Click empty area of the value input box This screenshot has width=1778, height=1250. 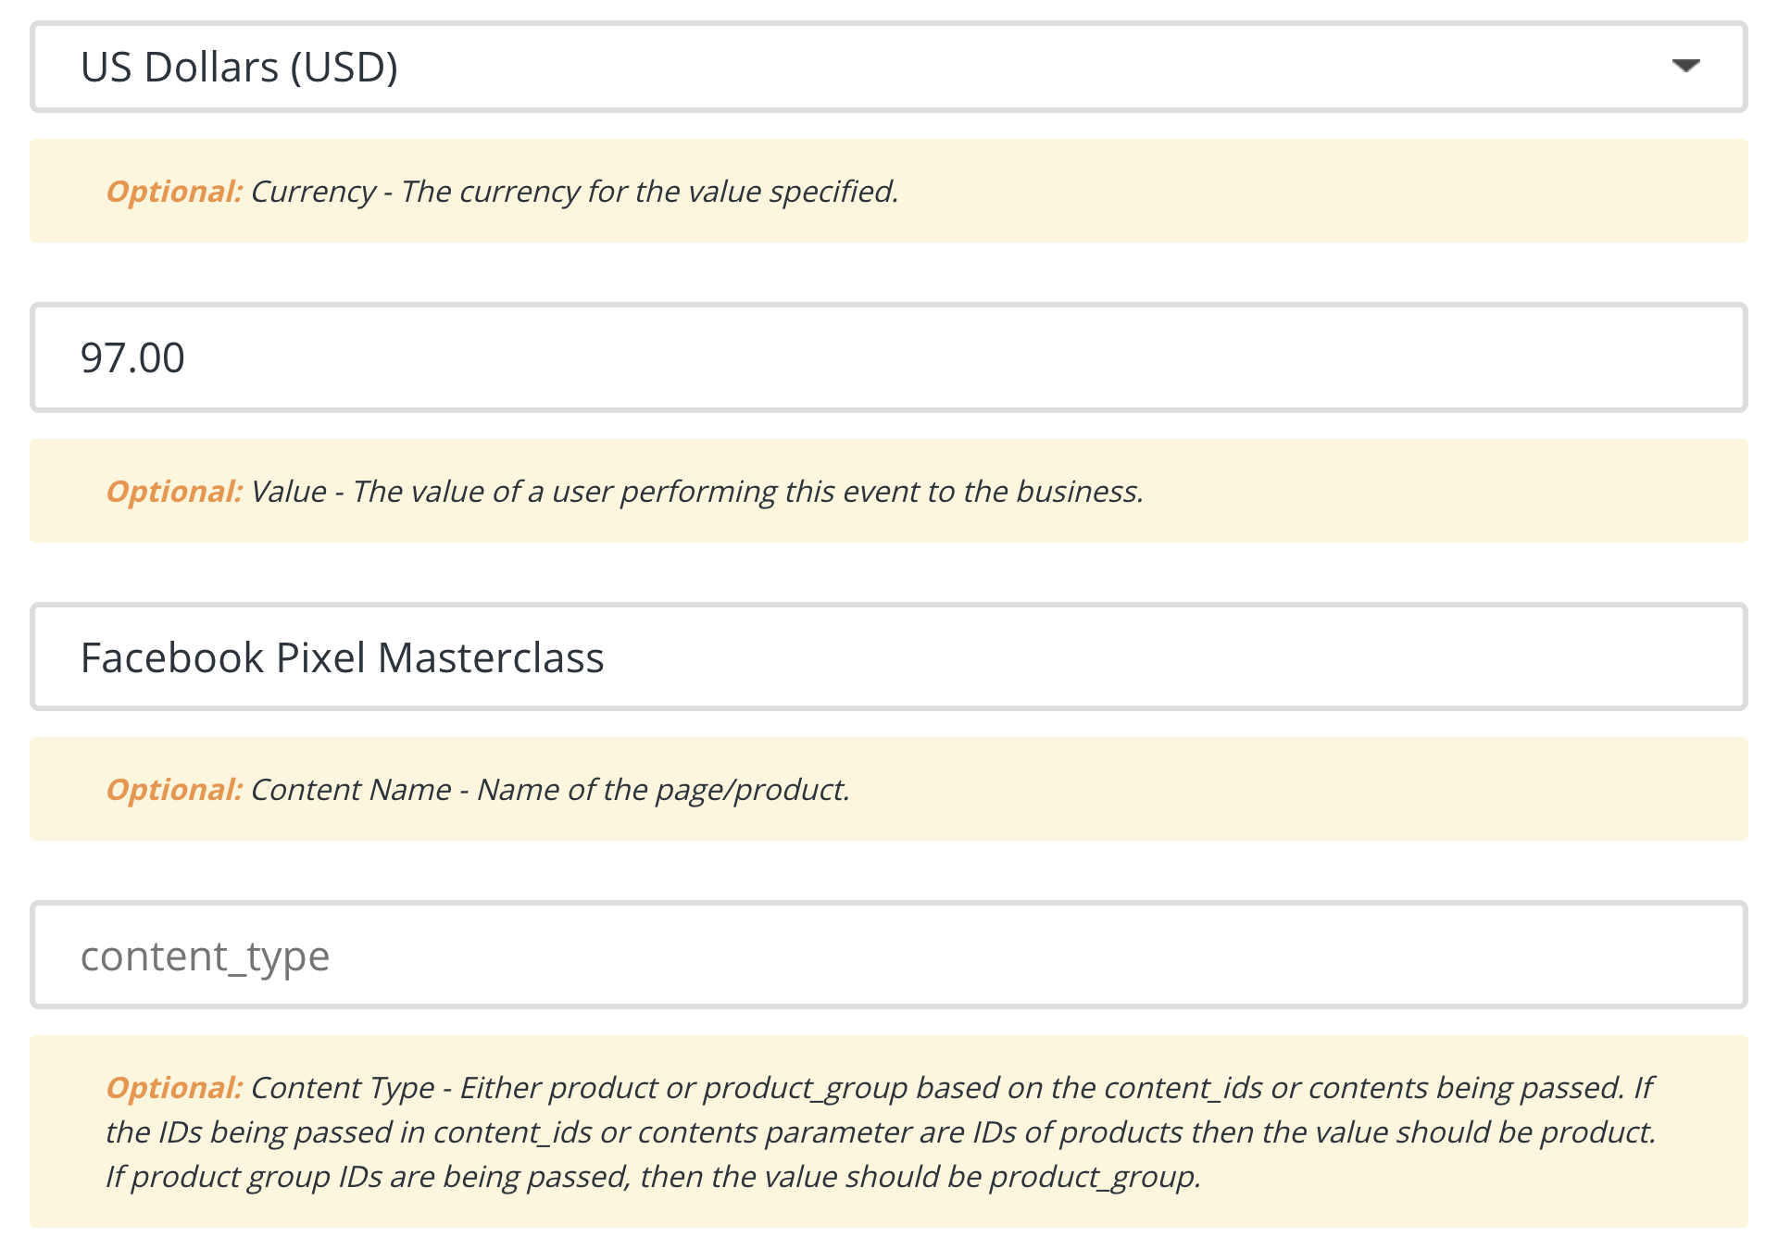(963, 357)
